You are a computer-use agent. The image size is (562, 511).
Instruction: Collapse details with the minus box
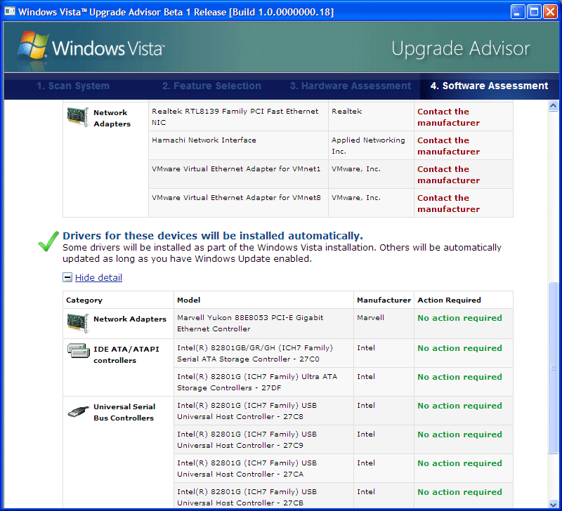67,277
